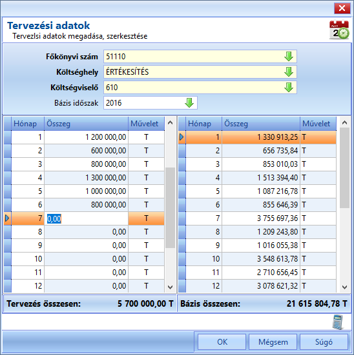
Task: Click down arrow of left grid scrollbar
Action: tap(170, 287)
